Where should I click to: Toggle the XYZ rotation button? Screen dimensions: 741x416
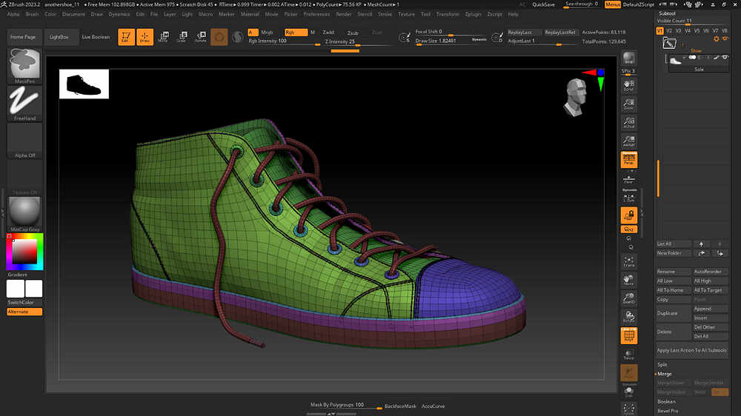[628, 229]
